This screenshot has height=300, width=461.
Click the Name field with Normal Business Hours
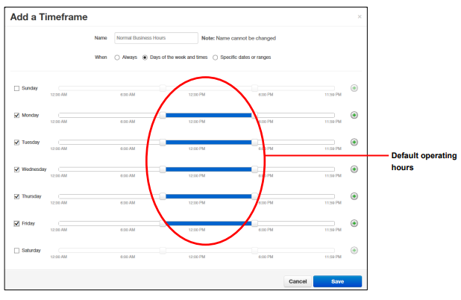(155, 37)
